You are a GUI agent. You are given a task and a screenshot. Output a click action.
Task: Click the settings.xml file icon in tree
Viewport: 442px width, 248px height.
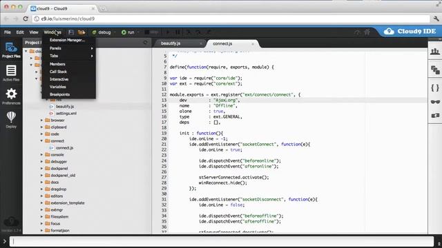52,113
